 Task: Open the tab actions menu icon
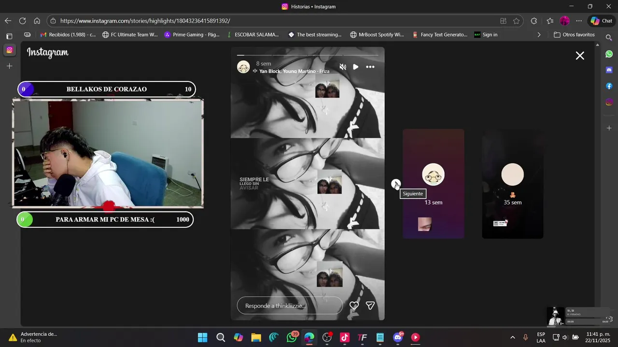pyautogui.click(x=9, y=36)
